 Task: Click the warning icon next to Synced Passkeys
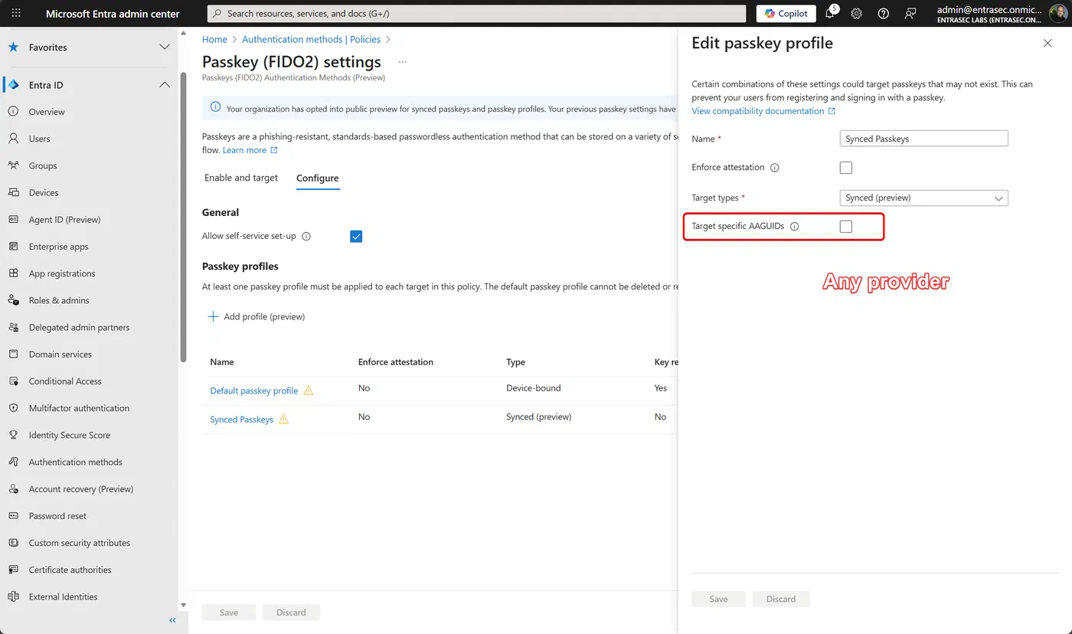283,419
